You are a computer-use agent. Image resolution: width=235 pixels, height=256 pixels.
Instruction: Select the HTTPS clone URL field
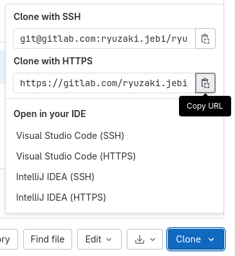pos(104,83)
